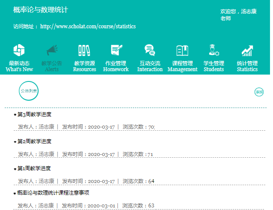Open the Homework pencil-and-paper icon
The height and width of the screenshot is (210, 273).
pyautogui.click(x=116, y=50)
